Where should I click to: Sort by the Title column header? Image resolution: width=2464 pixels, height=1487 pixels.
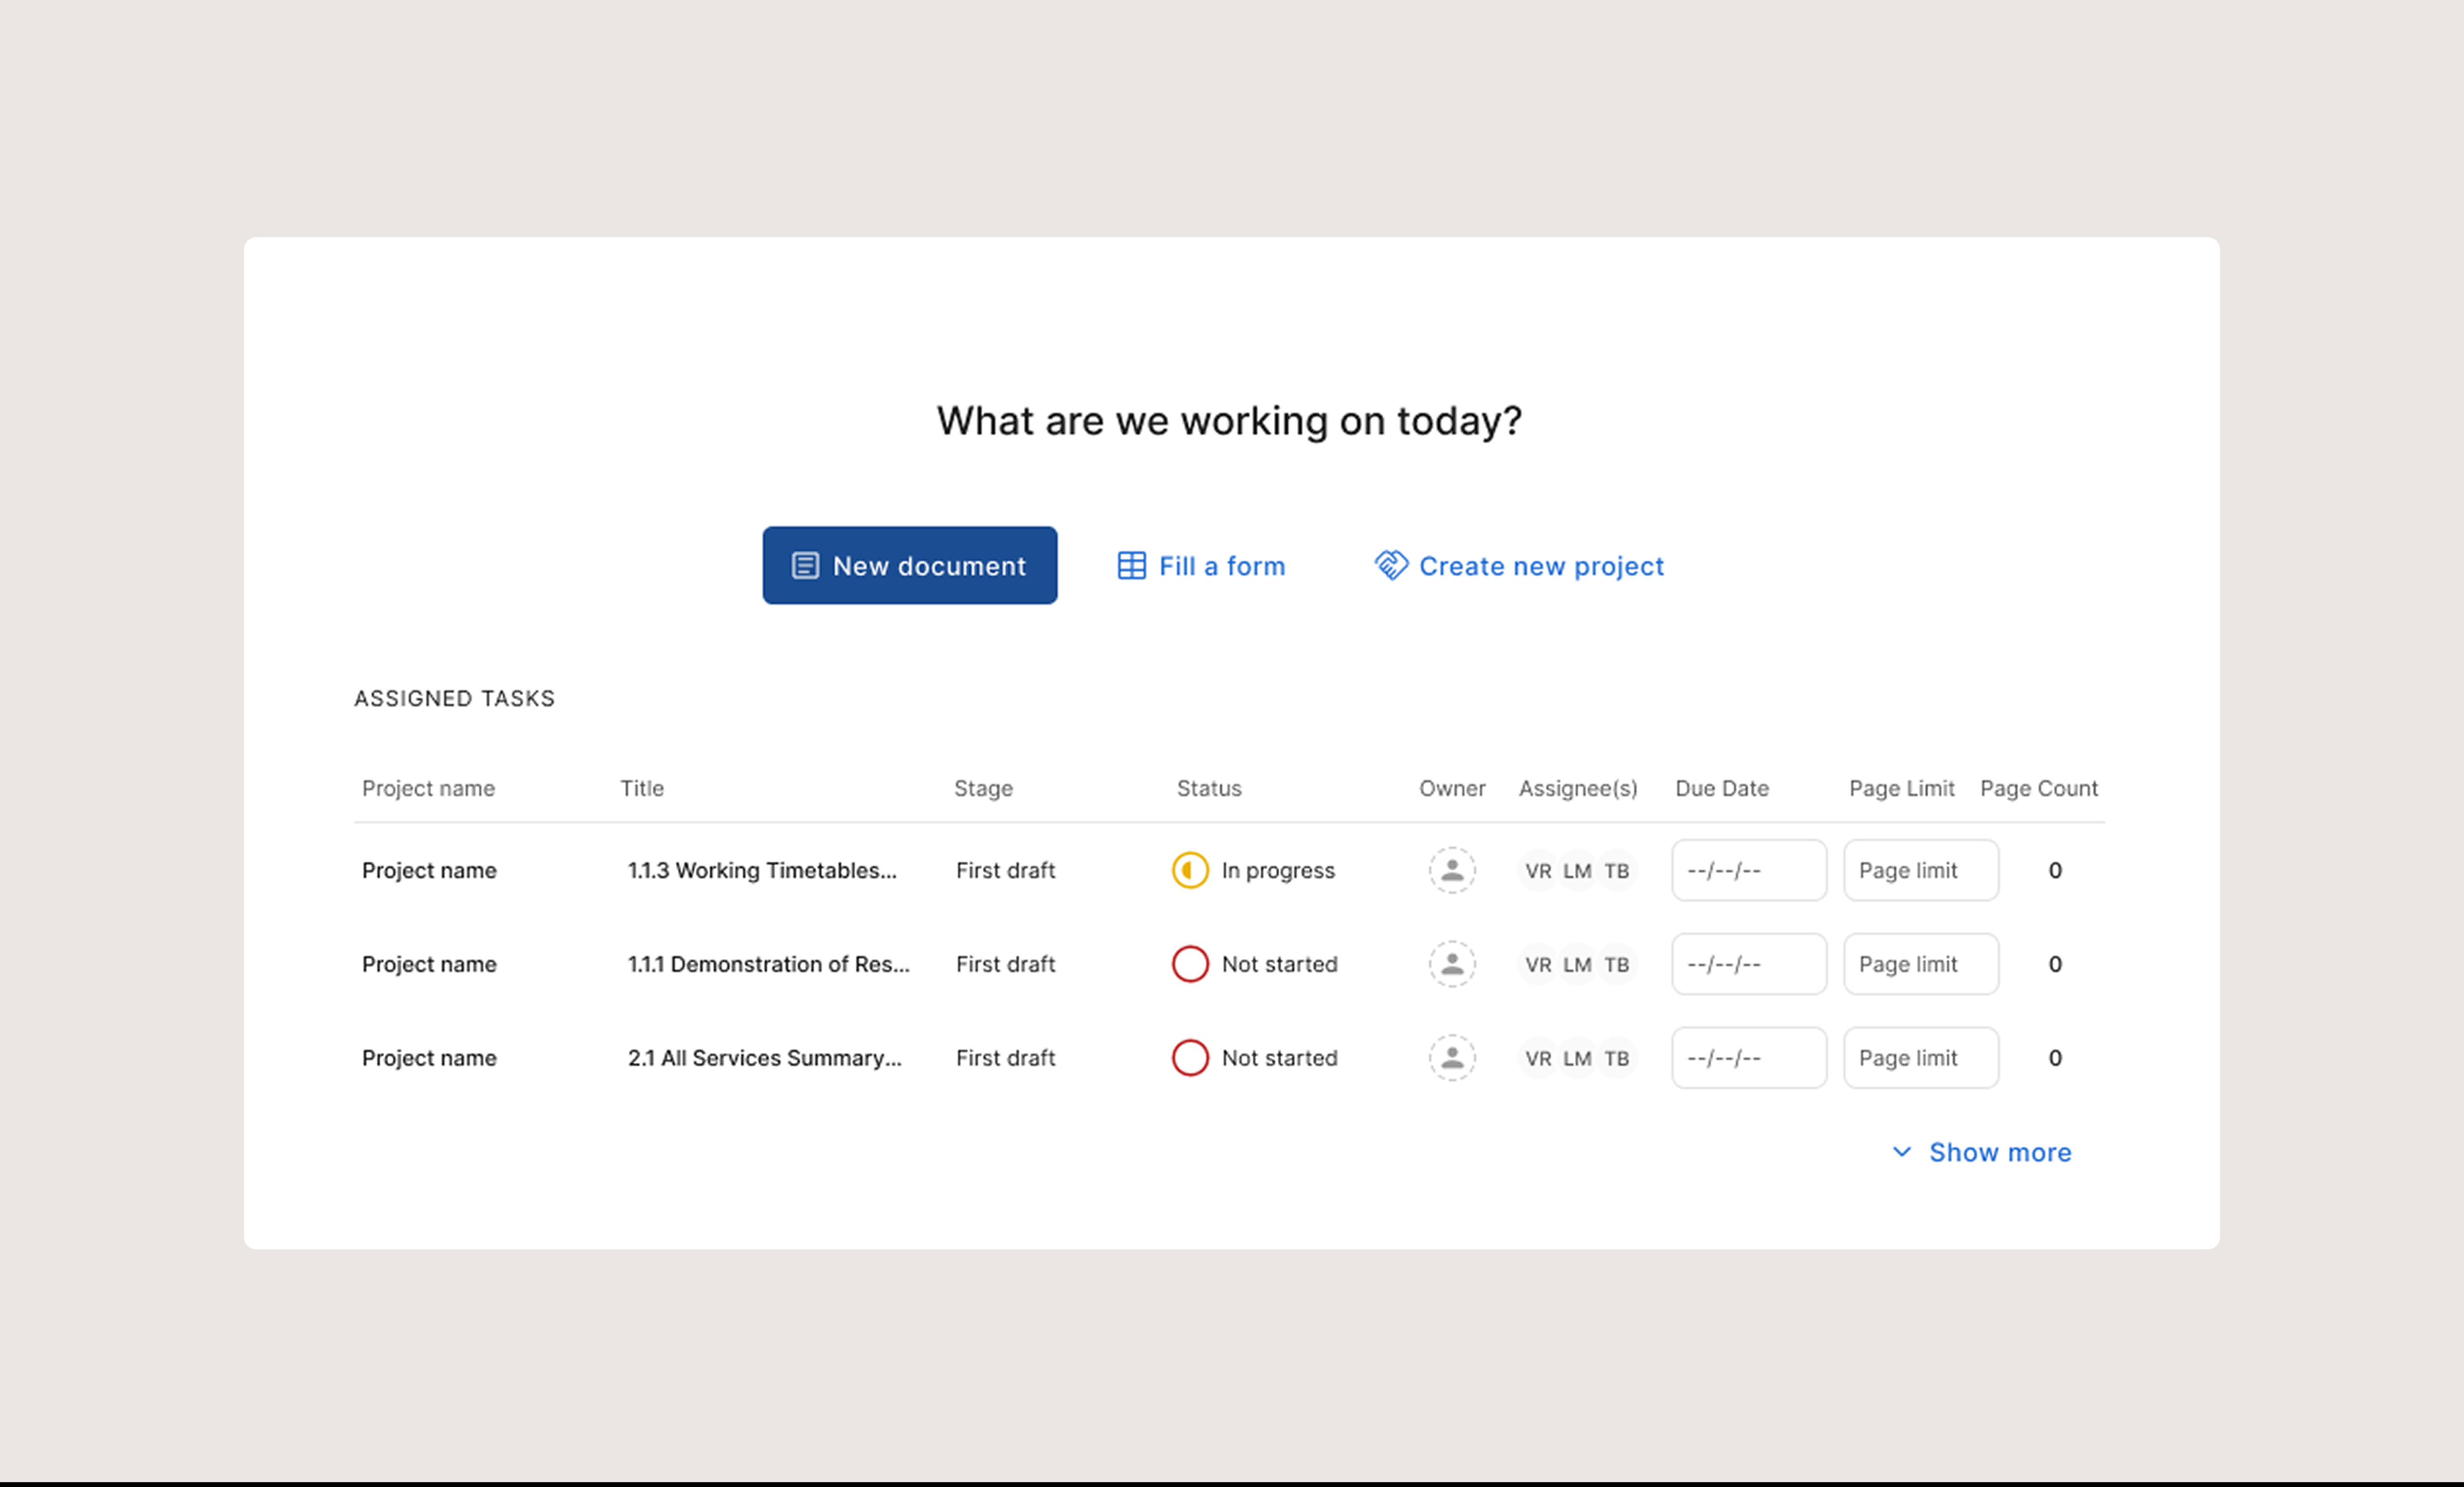(x=642, y=788)
